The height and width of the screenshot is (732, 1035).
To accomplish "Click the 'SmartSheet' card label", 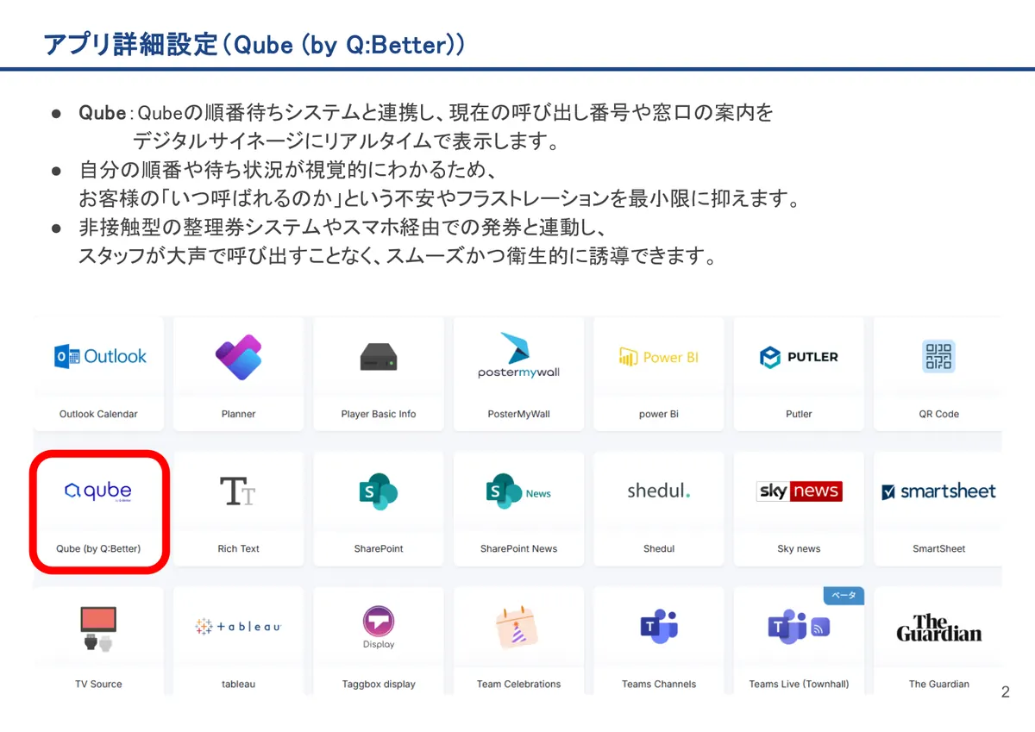I will [938, 548].
